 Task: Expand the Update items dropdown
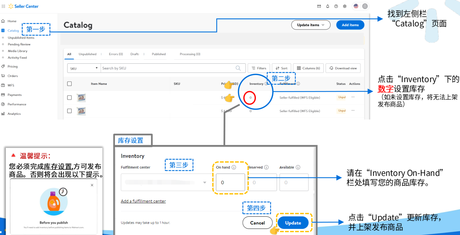click(311, 25)
